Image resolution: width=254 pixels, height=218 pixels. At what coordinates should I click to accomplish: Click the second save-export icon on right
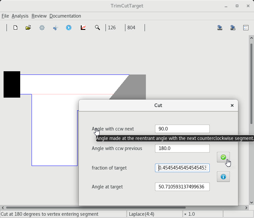tap(233, 28)
